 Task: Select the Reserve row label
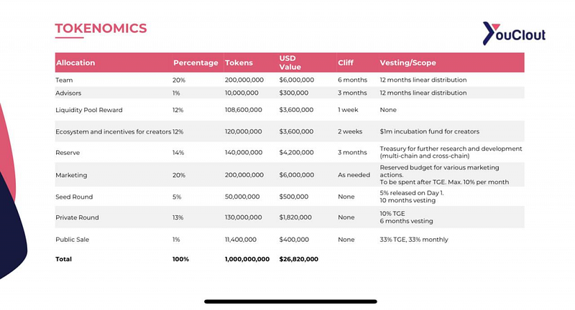coord(68,153)
